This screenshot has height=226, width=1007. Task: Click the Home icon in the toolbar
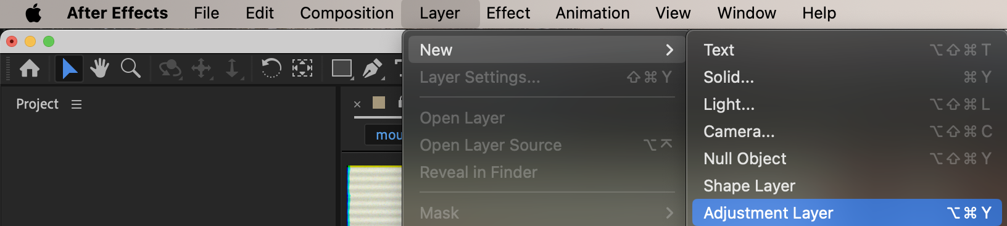pyautogui.click(x=30, y=68)
